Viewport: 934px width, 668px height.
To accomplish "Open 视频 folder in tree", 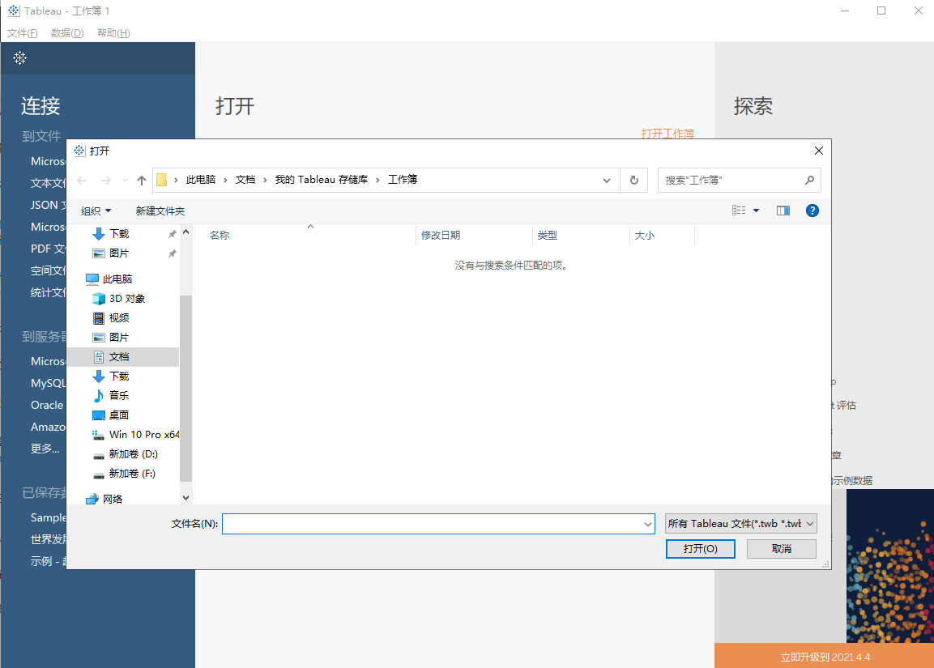I will (118, 318).
